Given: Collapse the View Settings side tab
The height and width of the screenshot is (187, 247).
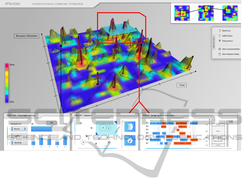Looking at the screenshot, I should coord(214,42).
